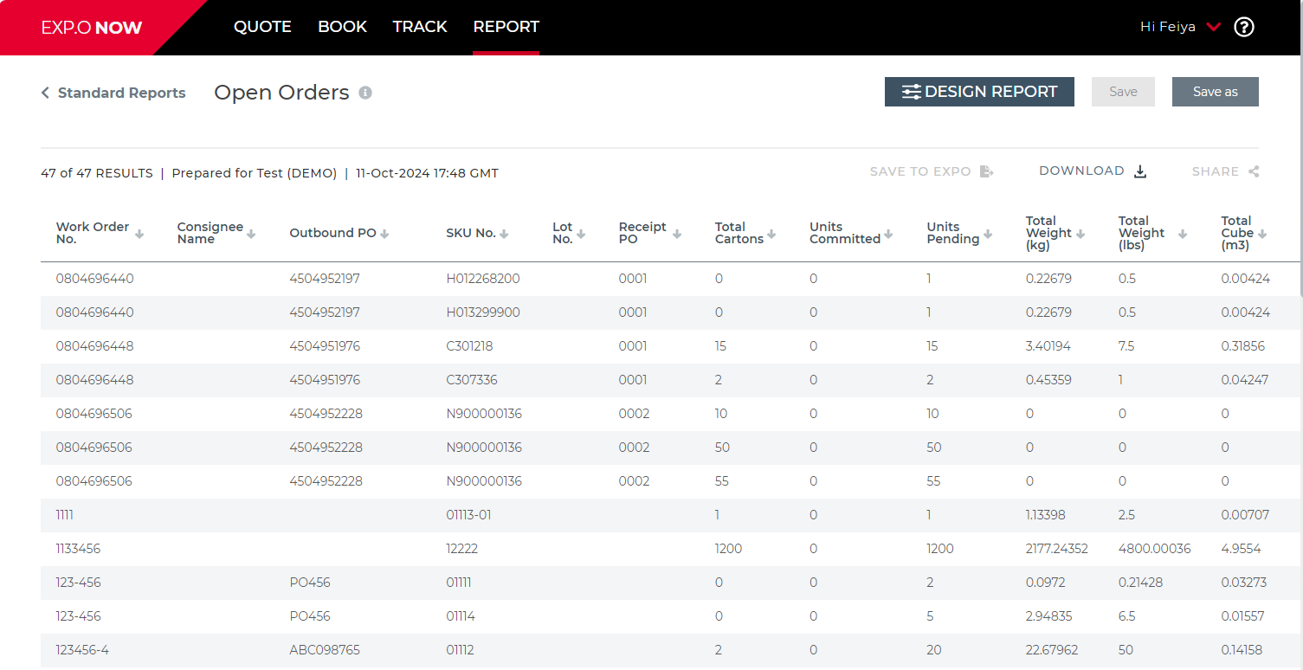Click the SKU No. column header
Viewport: 1303px width, 670px height.
click(471, 233)
